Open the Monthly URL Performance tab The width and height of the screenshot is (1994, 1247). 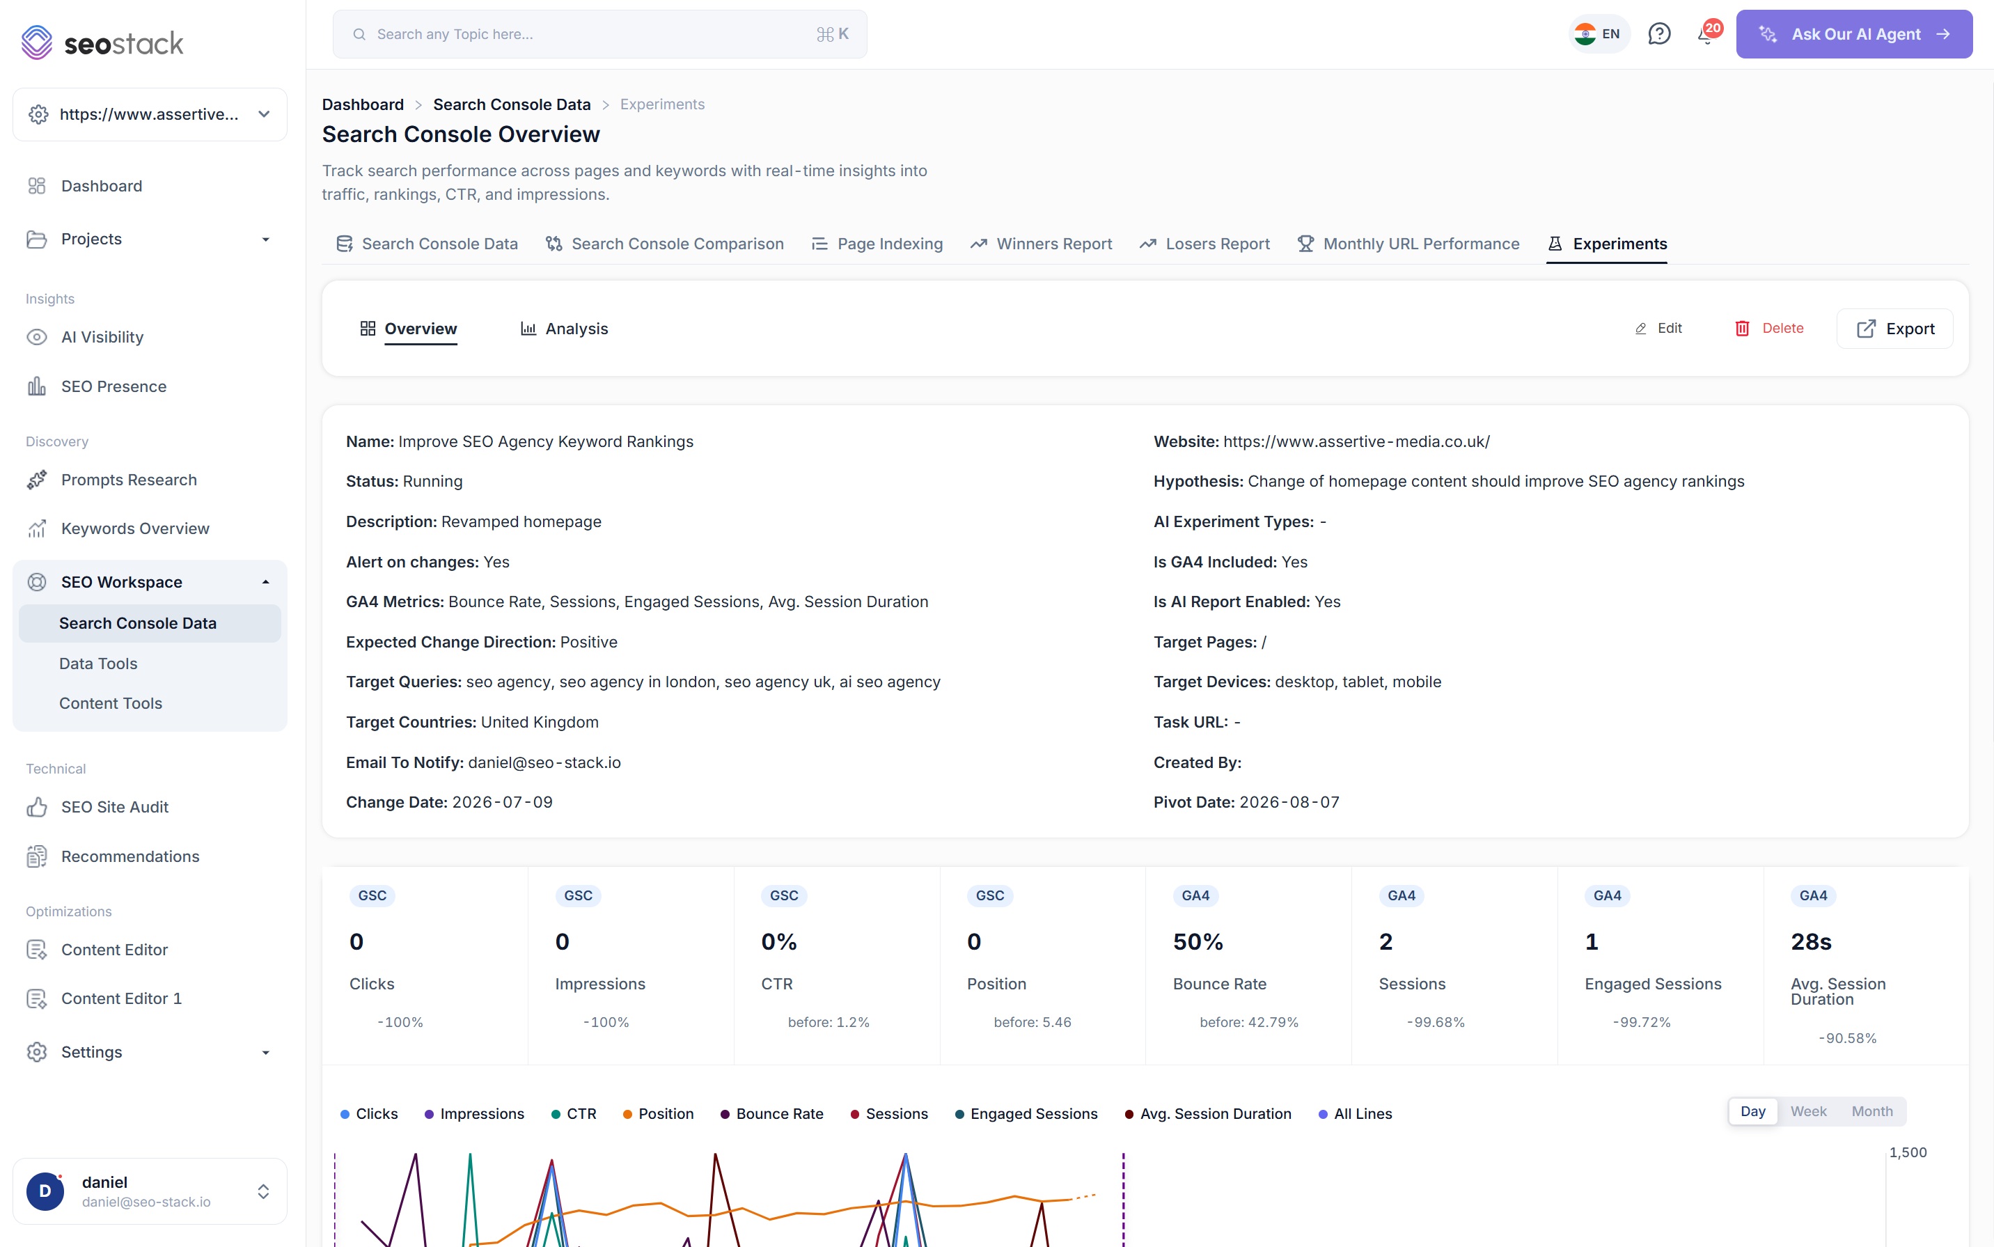click(1408, 244)
